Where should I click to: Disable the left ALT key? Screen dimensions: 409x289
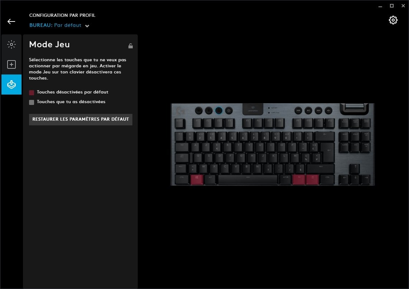tap(211, 180)
